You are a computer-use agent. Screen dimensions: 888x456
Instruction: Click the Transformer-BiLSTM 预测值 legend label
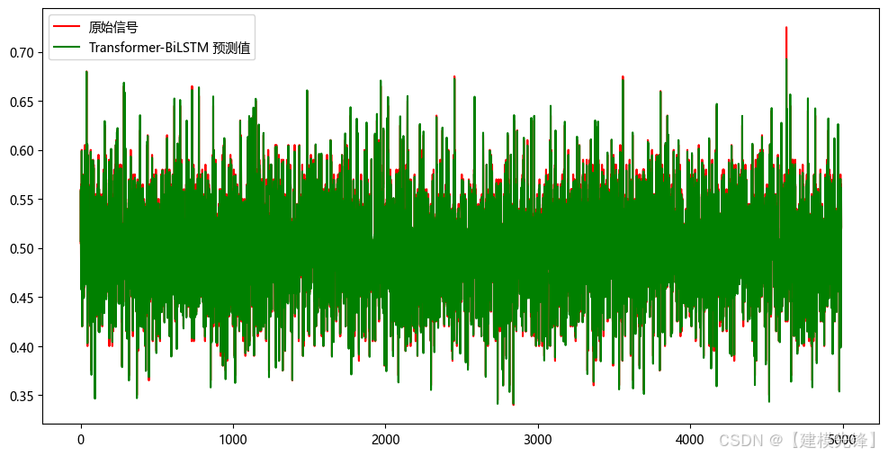pos(169,48)
